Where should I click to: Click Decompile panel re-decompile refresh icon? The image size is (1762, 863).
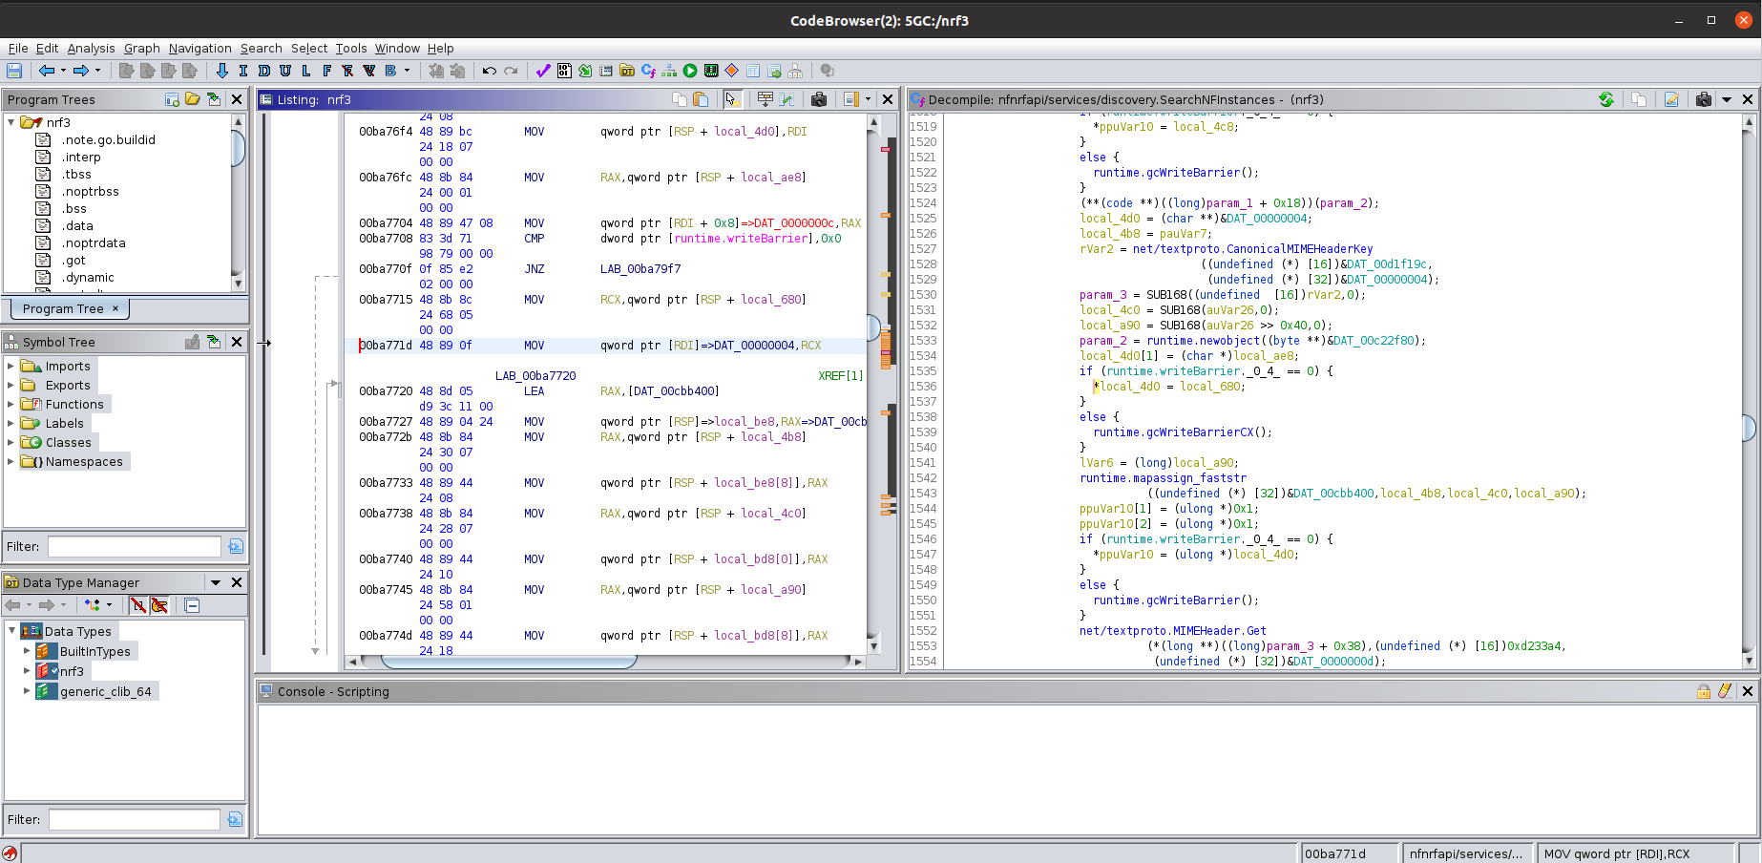(1606, 99)
